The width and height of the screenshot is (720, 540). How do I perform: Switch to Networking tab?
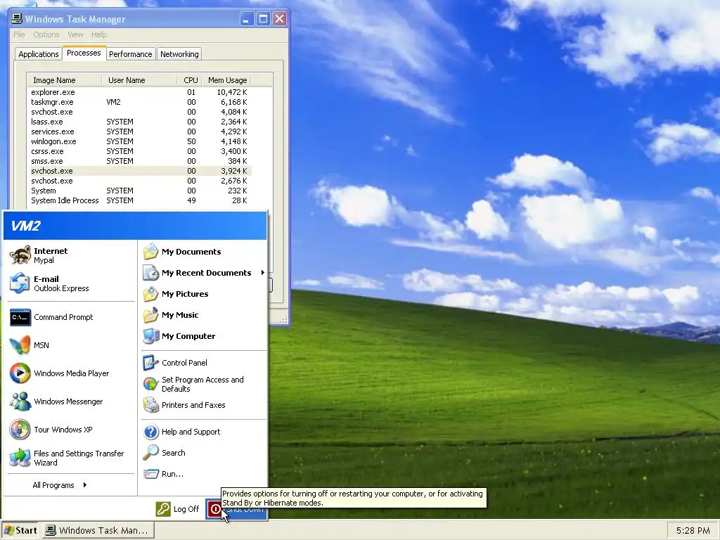click(179, 54)
